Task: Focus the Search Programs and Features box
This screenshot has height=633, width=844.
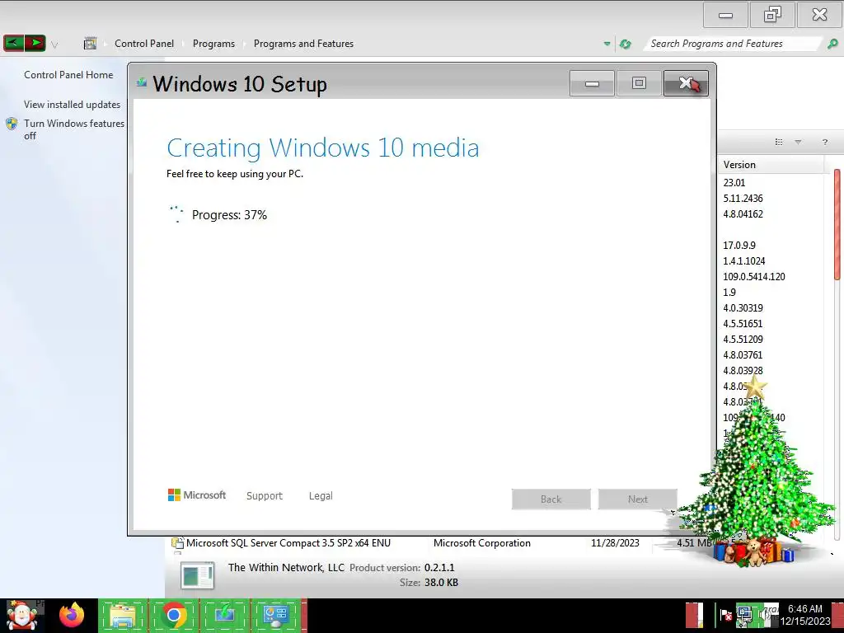Action: coord(734,44)
